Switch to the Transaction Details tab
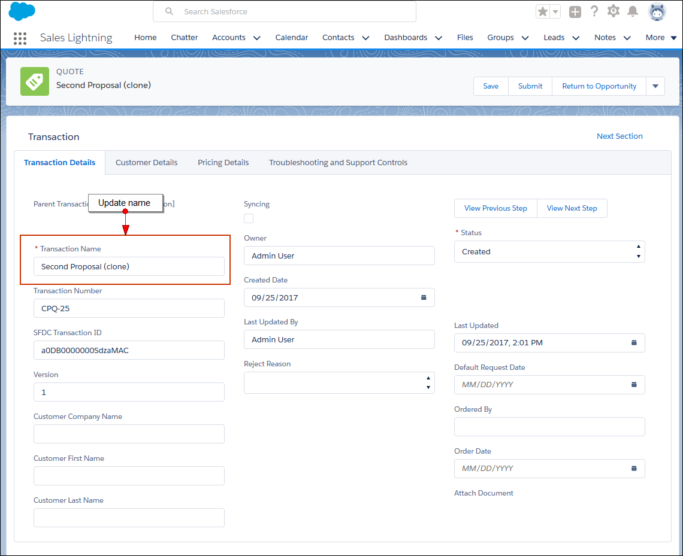Screen dimensions: 683x556 coord(60,163)
